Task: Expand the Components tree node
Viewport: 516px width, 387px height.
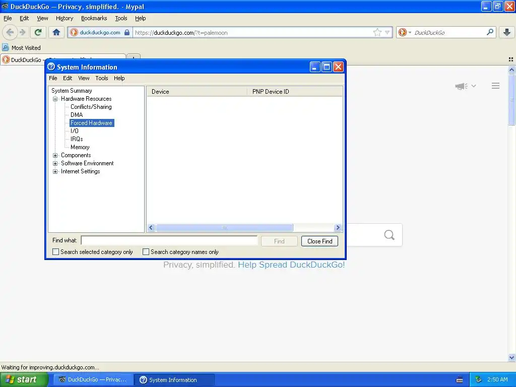Action: coord(55,155)
